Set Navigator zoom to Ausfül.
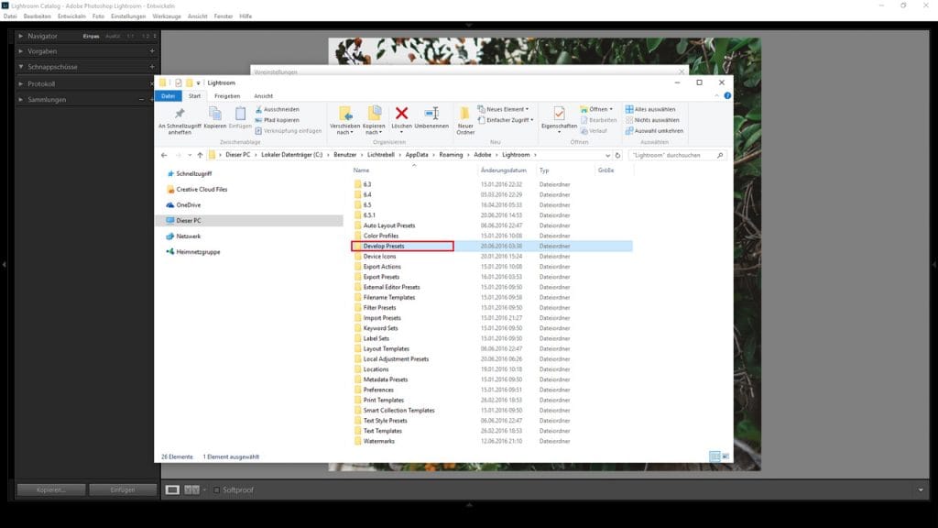Image resolution: width=938 pixels, height=528 pixels. [113, 37]
